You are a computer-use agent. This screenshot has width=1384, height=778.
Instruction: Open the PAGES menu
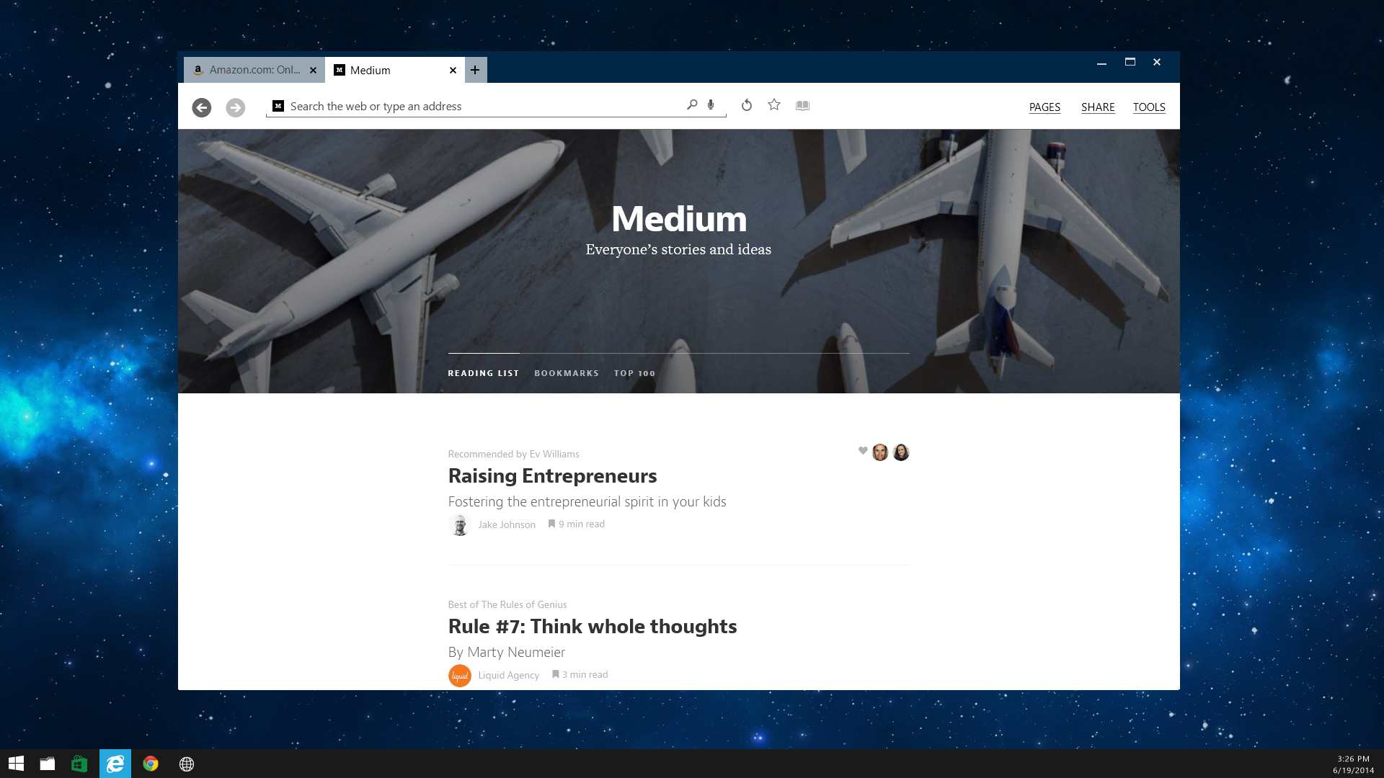(1044, 107)
